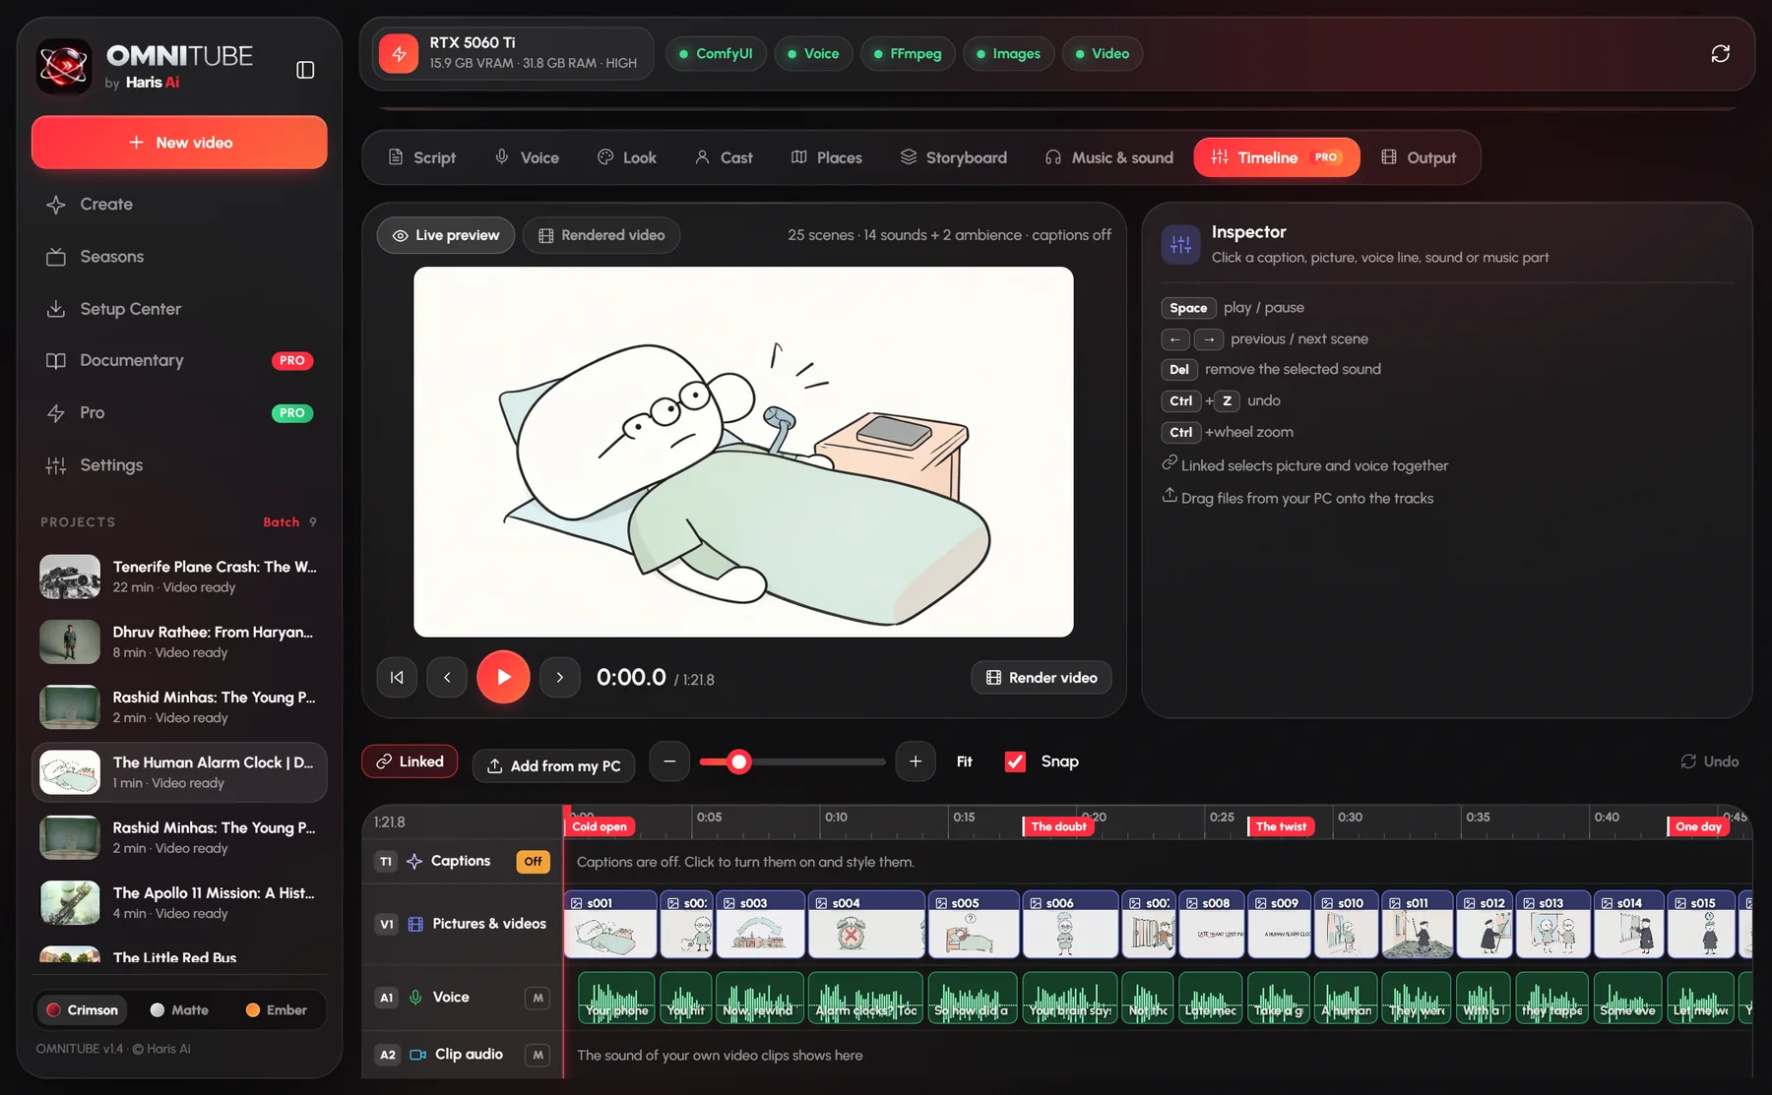Viewport: 1772px width, 1095px height.
Task: Switch to Script tab
Action: 421,157
